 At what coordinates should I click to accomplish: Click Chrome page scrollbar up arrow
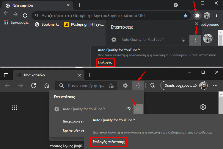coord(220,33)
